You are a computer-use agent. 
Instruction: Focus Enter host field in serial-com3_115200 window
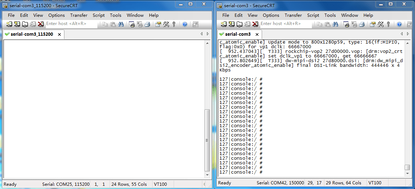click(x=72, y=24)
